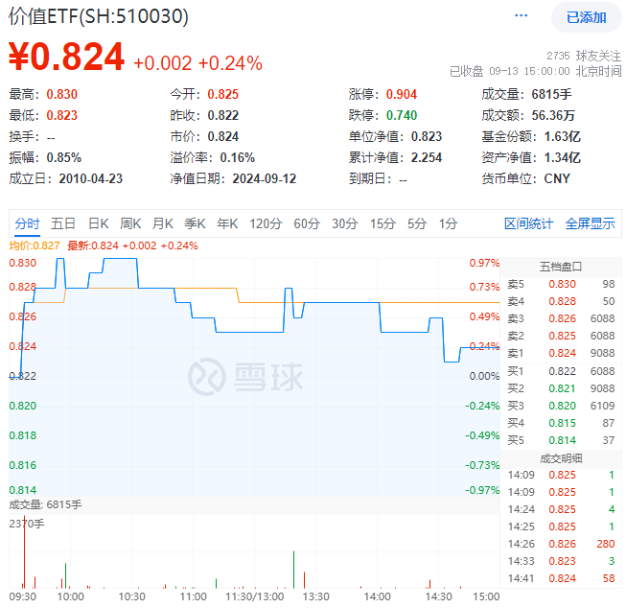Viewport: 626px width, 608px height.
Task: Show the 年K yearly chart
Action: [x=226, y=223]
